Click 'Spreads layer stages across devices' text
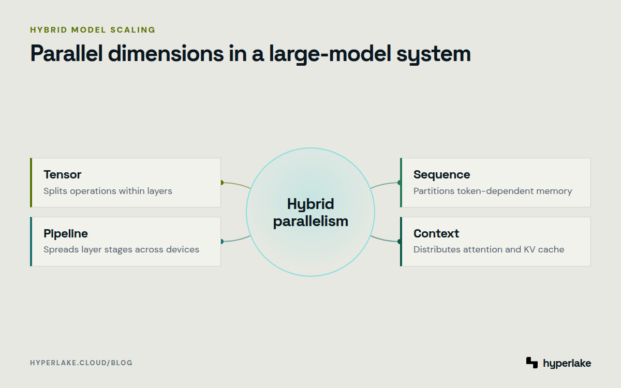This screenshot has height=388, width=621. pos(121,249)
